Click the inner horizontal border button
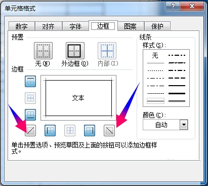Image resolution: width=208 pixels, height=186 pixels. pyautogui.click(x=30, y=98)
